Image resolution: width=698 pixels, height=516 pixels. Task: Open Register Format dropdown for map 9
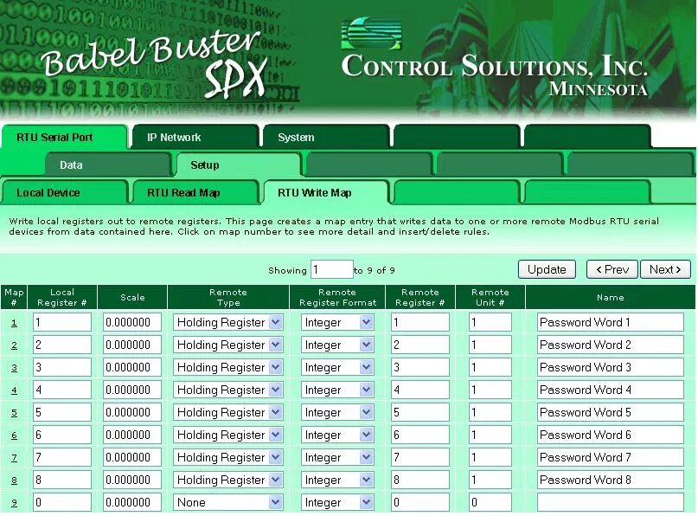337,502
